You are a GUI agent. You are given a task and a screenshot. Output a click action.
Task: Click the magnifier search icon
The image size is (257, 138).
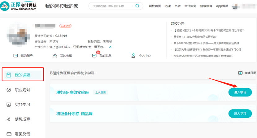coord(137,6)
